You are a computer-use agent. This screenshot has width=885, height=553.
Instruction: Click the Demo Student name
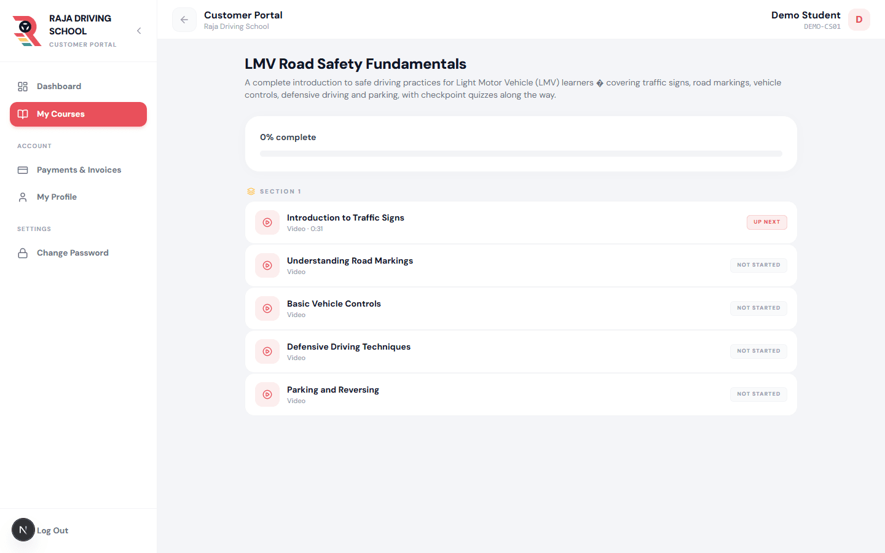click(806, 15)
